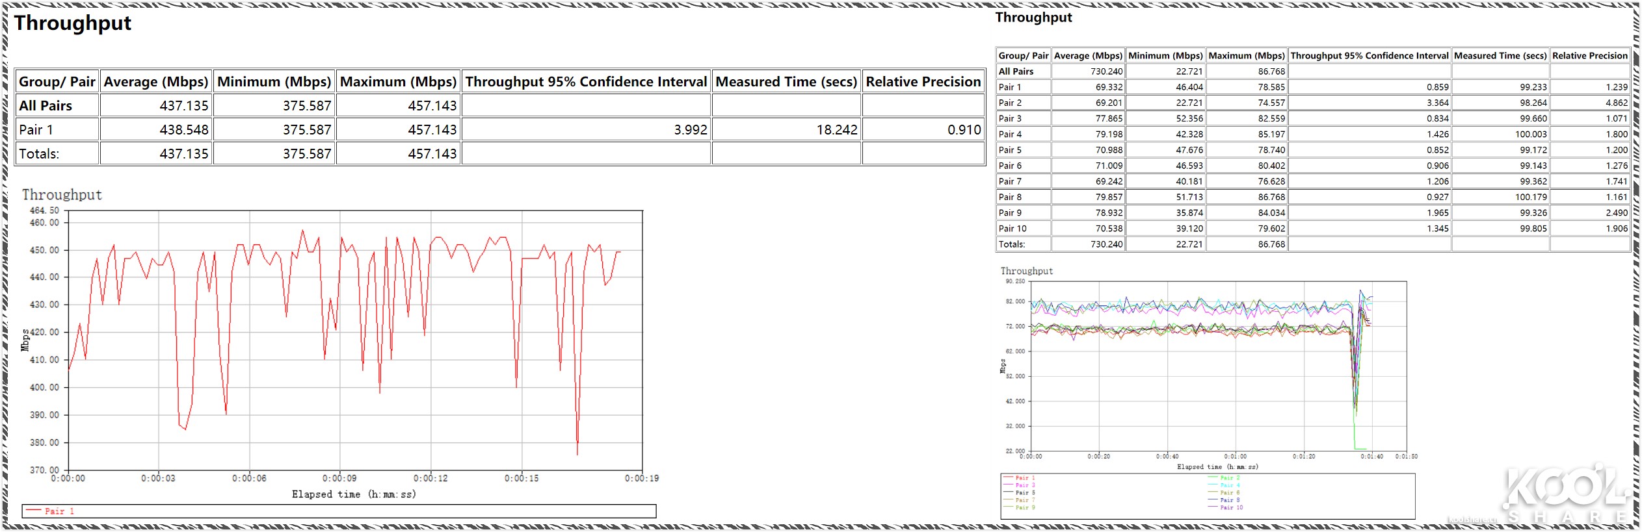Click the Group/Pair header in right table
1642x532 pixels.
[1023, 56]
